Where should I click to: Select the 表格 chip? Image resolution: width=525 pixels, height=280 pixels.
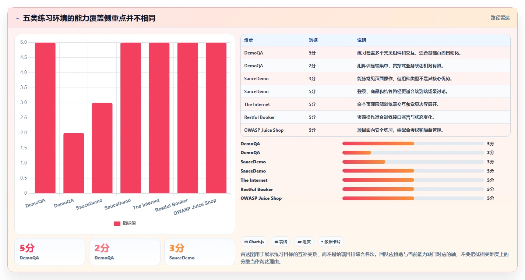coord(281,242)
